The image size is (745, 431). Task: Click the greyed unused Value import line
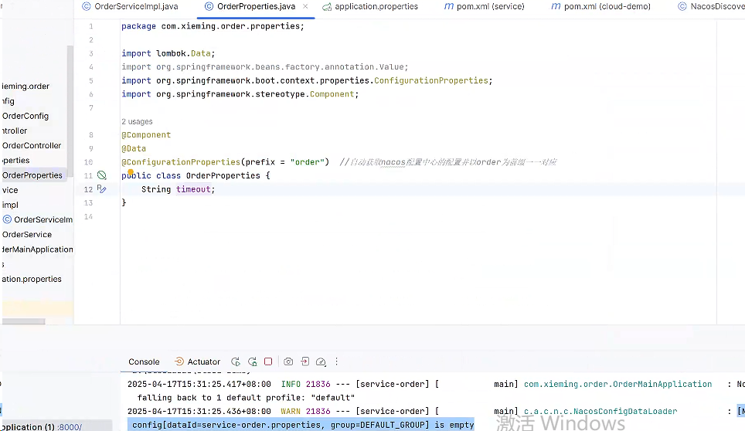[x=264, y=67]
